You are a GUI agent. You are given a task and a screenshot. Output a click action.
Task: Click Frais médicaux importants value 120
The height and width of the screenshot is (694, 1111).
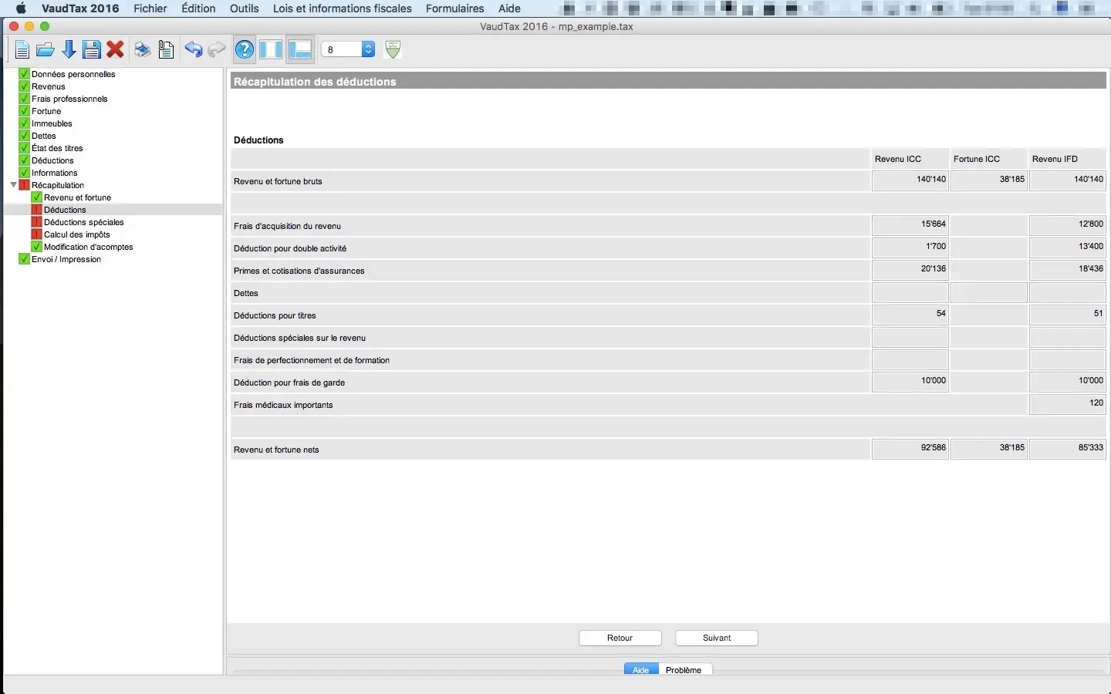[x=1068, y=404]
